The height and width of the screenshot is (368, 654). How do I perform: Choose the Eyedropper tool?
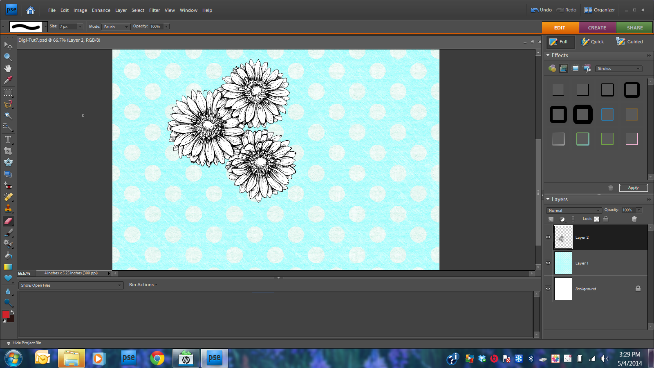coord(8,80)
